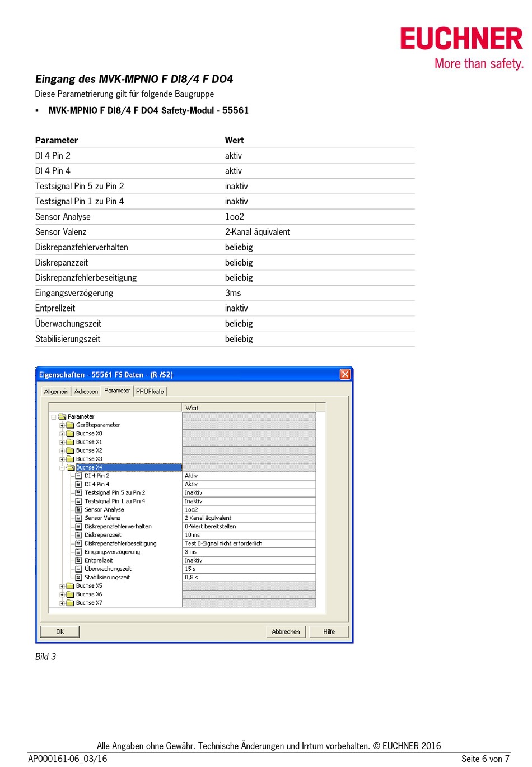Click the Geräteparameter folder icon
Viewport: 532px width, 767px height.
coord(71,425)
